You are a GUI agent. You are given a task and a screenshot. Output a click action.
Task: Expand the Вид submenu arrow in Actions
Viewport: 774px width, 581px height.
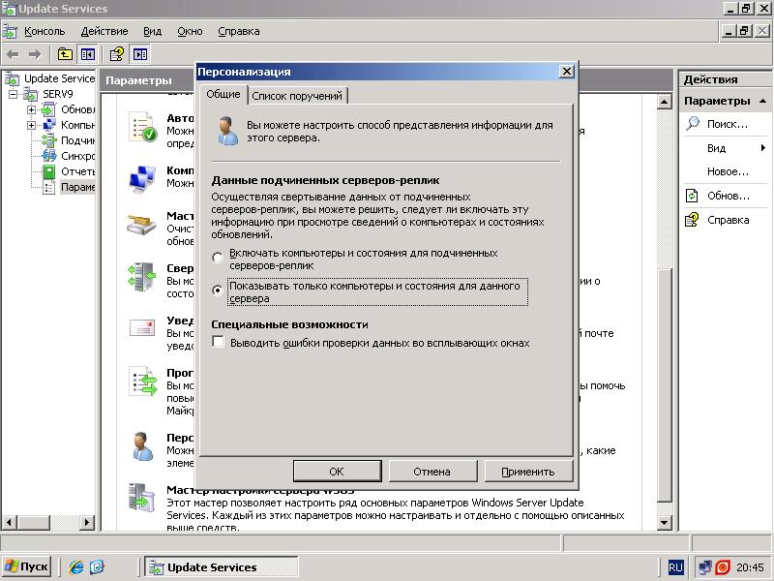pos(763,148)
